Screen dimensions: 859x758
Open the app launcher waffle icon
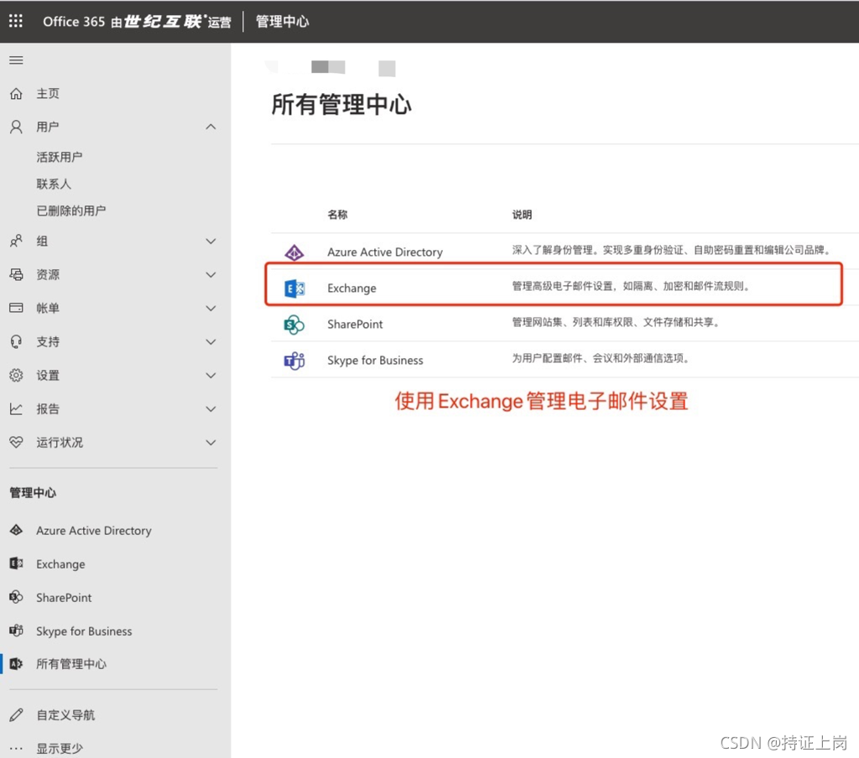click(x=16, y=21)
